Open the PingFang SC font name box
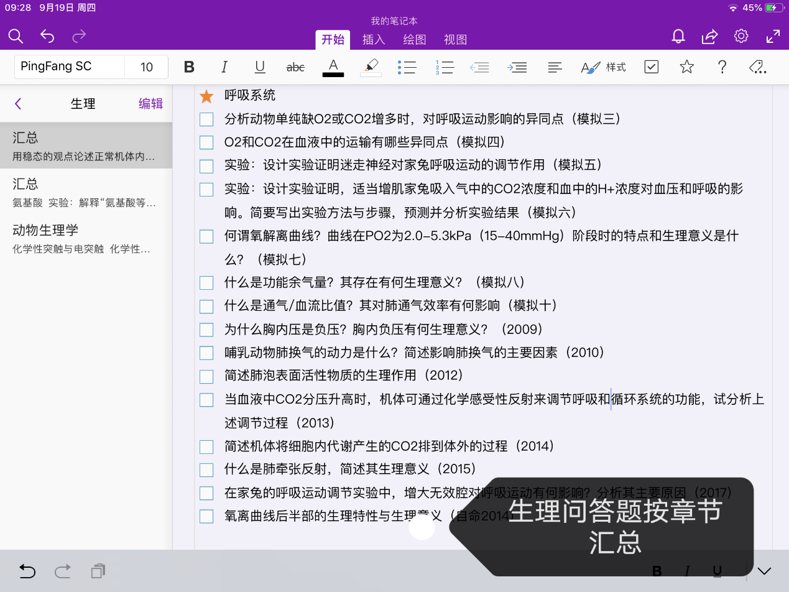Image resolution: width=789 pixels, height=592 pixels. coord(70,67)
